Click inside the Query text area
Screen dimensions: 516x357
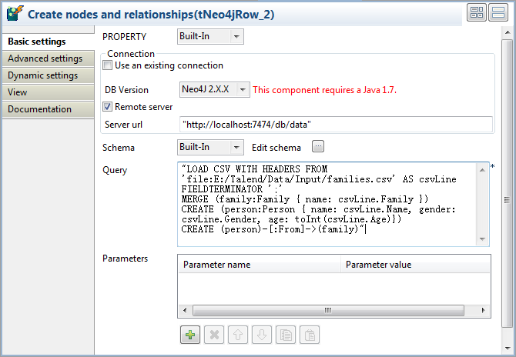pos(327,204)
